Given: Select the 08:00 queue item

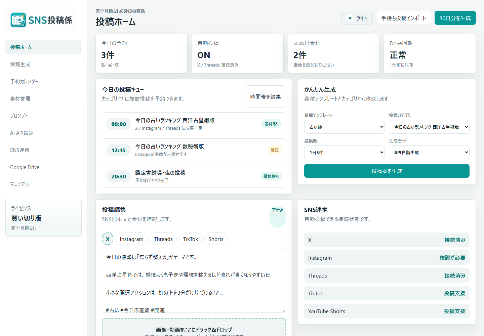Looking at the screenshot, I should coord(194,124).
